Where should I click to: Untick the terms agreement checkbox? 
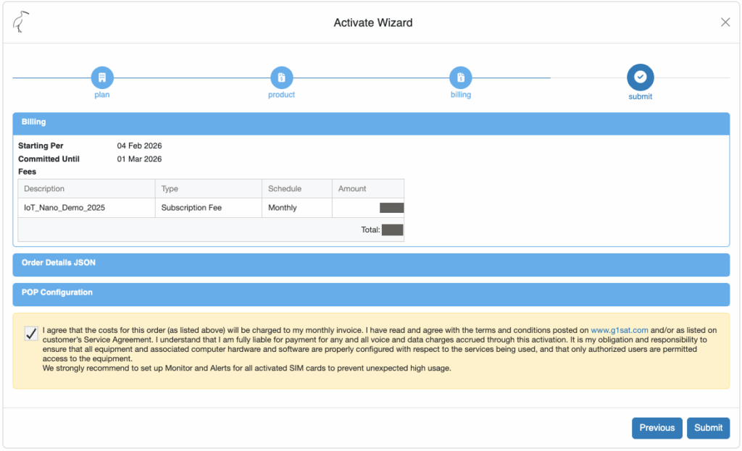(x=31, y=334)
